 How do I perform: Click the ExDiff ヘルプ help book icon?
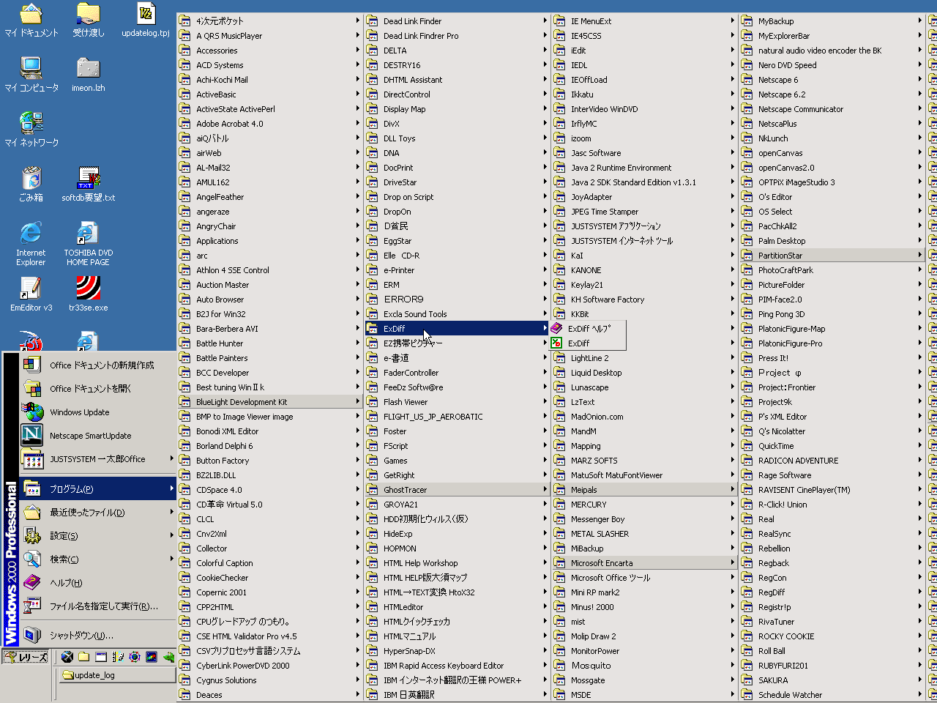557,328
